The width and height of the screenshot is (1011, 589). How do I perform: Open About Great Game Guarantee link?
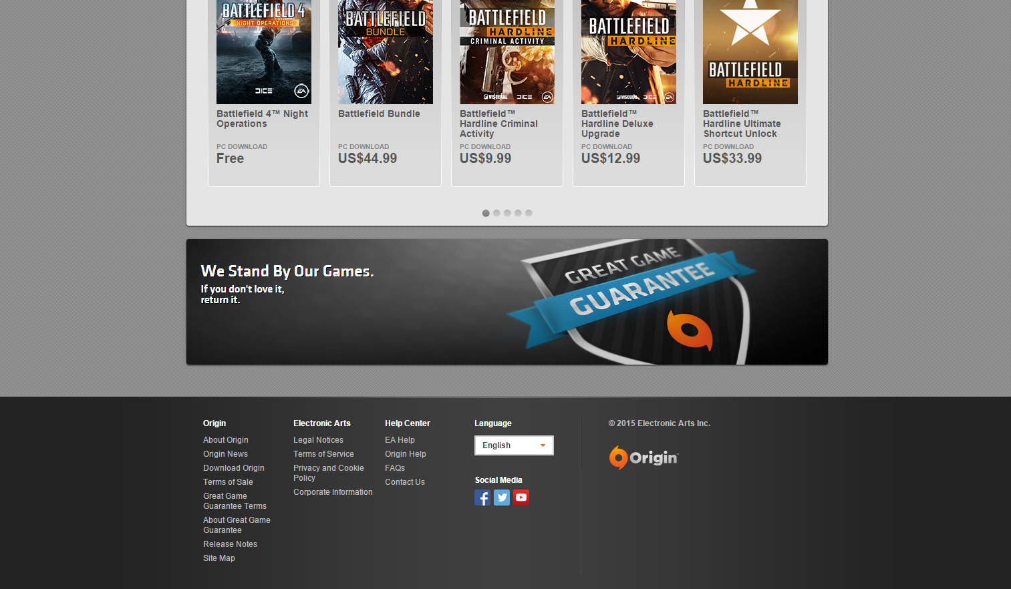click(237, 525)
